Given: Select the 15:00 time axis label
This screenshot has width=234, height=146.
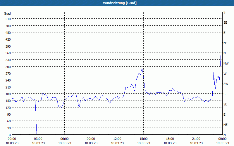Looking at the screenshot, I should coord(144,139).
